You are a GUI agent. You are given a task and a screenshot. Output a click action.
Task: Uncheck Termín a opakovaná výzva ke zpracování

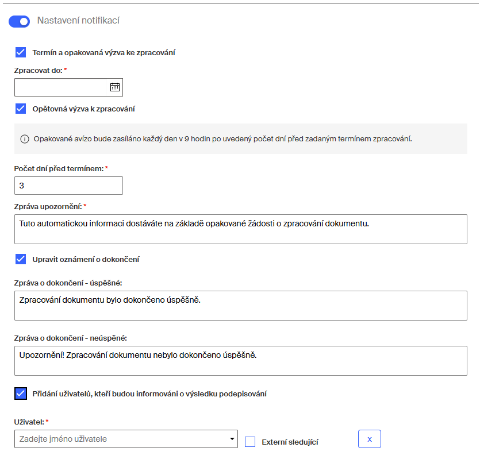[21, 52]
